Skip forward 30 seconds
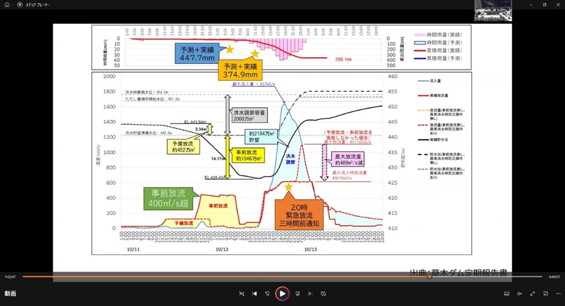 point(297,294)
